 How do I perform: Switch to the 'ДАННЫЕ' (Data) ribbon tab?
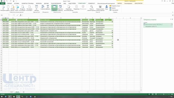(x=46, y=4)
